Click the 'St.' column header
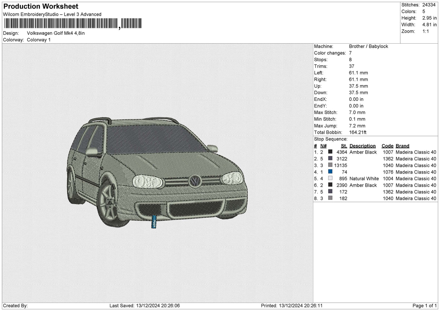 (x=344, y=146)
